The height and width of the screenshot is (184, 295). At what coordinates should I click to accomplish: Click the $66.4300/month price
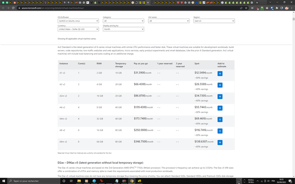[x=143, y=84]
